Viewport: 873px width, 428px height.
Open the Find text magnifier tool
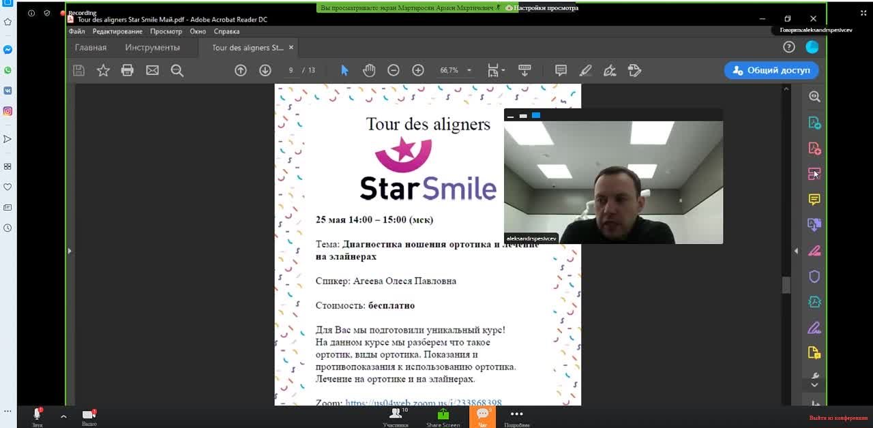177,70
